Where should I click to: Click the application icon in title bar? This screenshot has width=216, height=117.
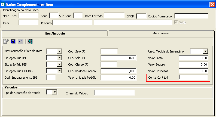3,5
